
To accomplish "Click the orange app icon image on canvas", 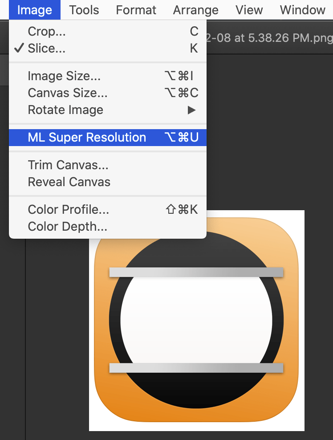I will coord(196,320).
